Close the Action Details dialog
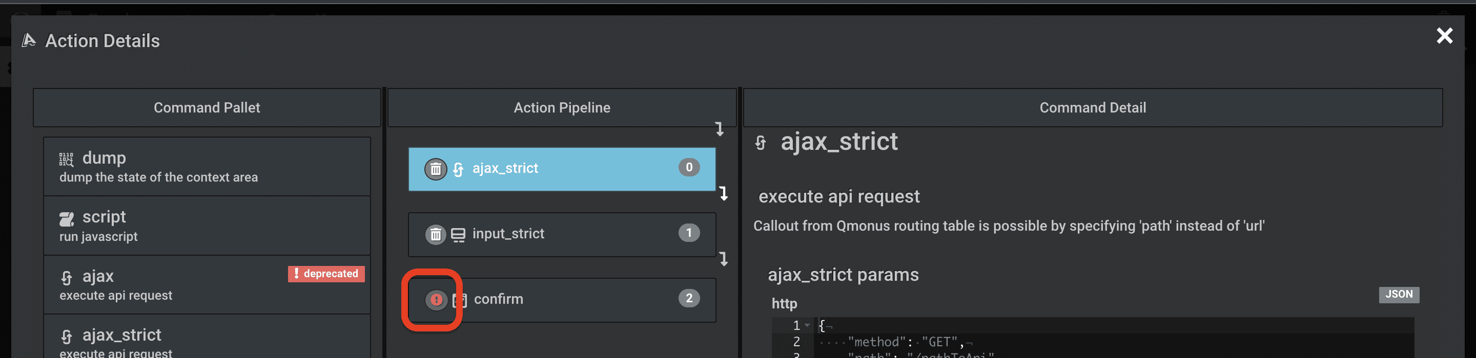1476x358 pixels. click(1445, 36)
